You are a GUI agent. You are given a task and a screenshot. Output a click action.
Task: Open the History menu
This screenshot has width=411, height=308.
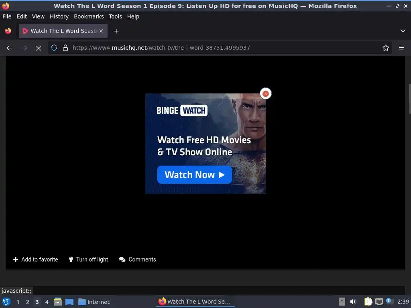pyautogui.click(x=59, y=16)
